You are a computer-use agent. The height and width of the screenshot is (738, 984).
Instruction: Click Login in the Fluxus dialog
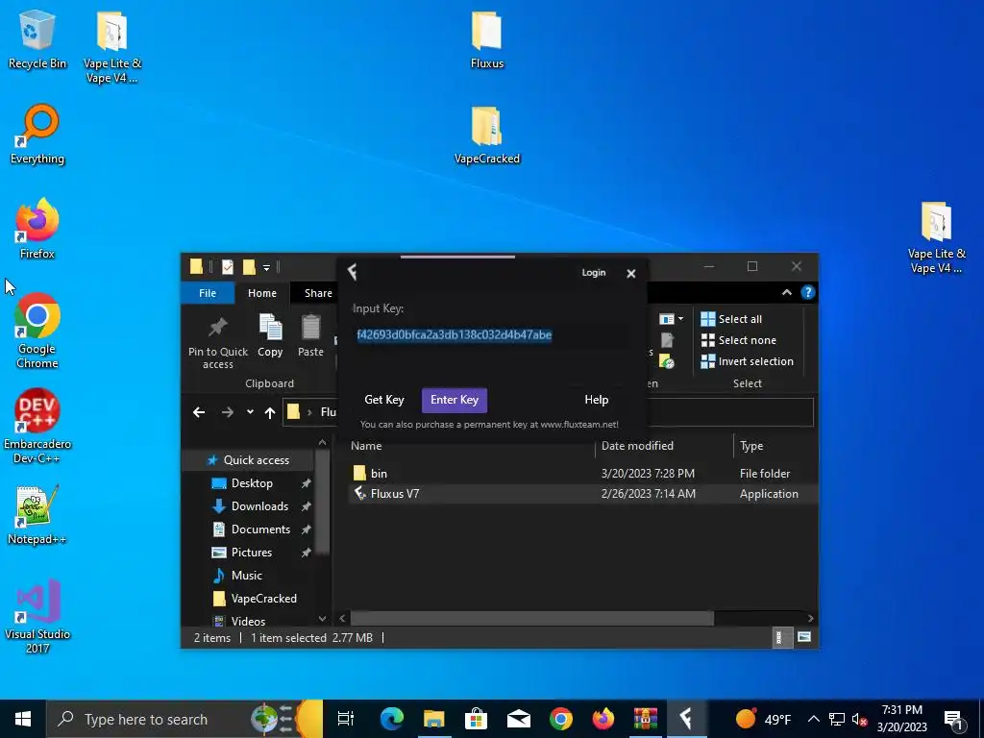click(x=594, y=272)
